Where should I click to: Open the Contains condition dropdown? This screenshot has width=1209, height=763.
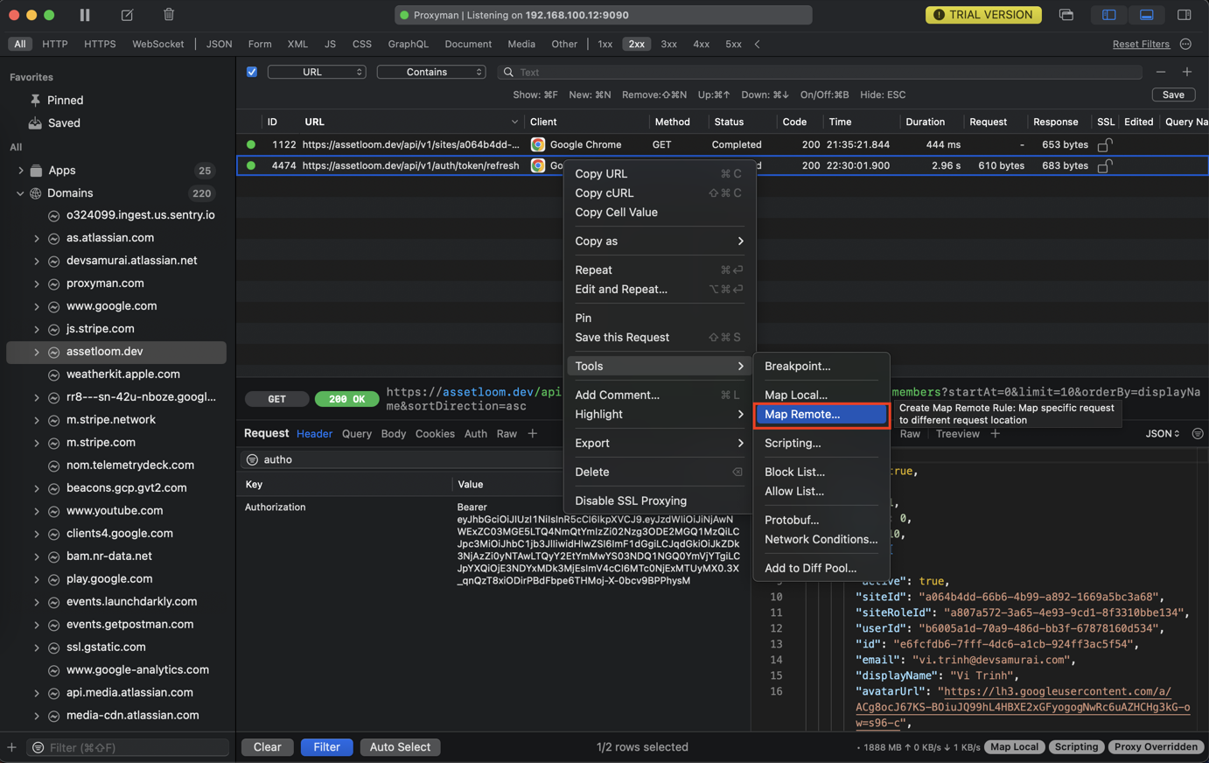431,72
